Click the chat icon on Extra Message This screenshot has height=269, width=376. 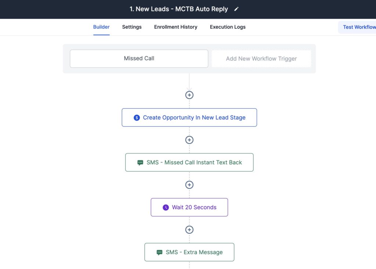coord(159,252)
